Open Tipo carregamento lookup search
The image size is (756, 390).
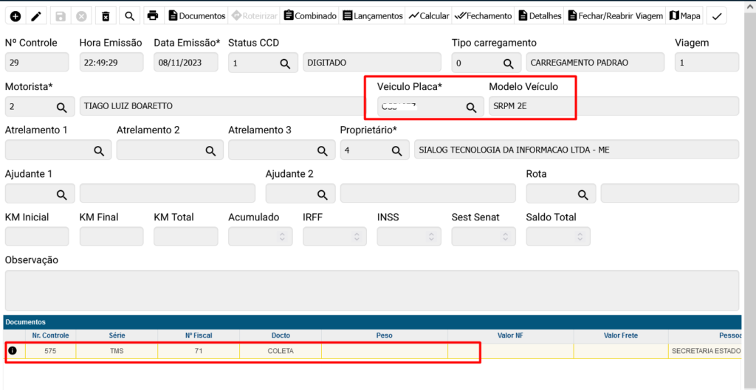pyautogui.click(x=508, y=64)
